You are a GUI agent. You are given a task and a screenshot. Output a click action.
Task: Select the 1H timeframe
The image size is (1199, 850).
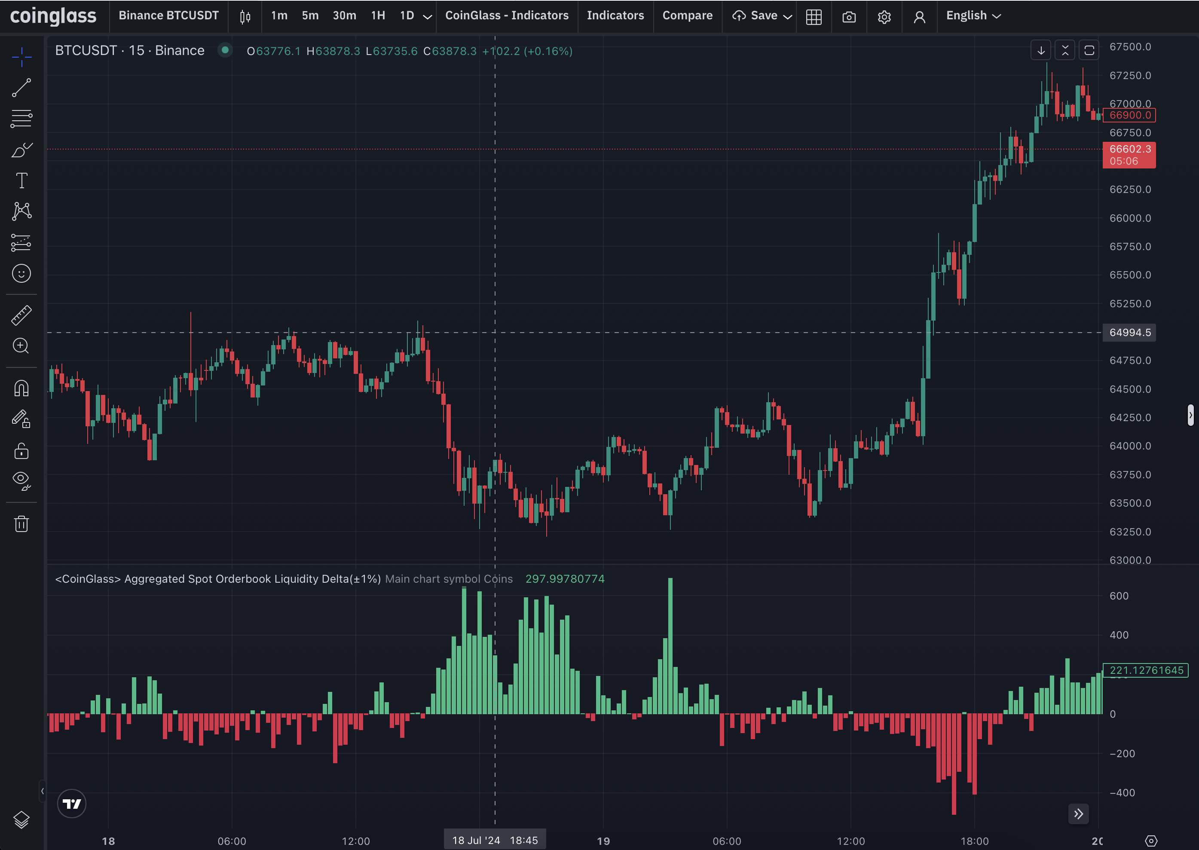click(378, 16)
